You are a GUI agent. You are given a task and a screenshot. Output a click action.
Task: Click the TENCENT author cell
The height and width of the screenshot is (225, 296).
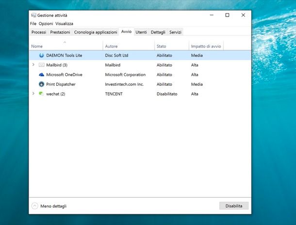click(x=114, y=94)
